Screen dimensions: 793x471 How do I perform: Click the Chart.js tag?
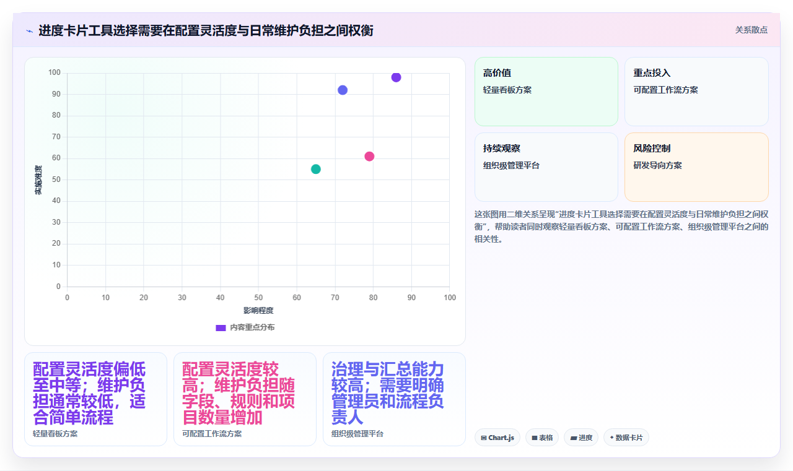[x=497, y=438]
